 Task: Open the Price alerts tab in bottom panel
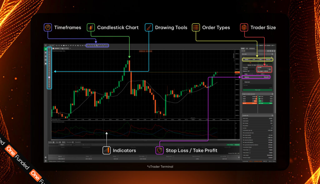70,142
